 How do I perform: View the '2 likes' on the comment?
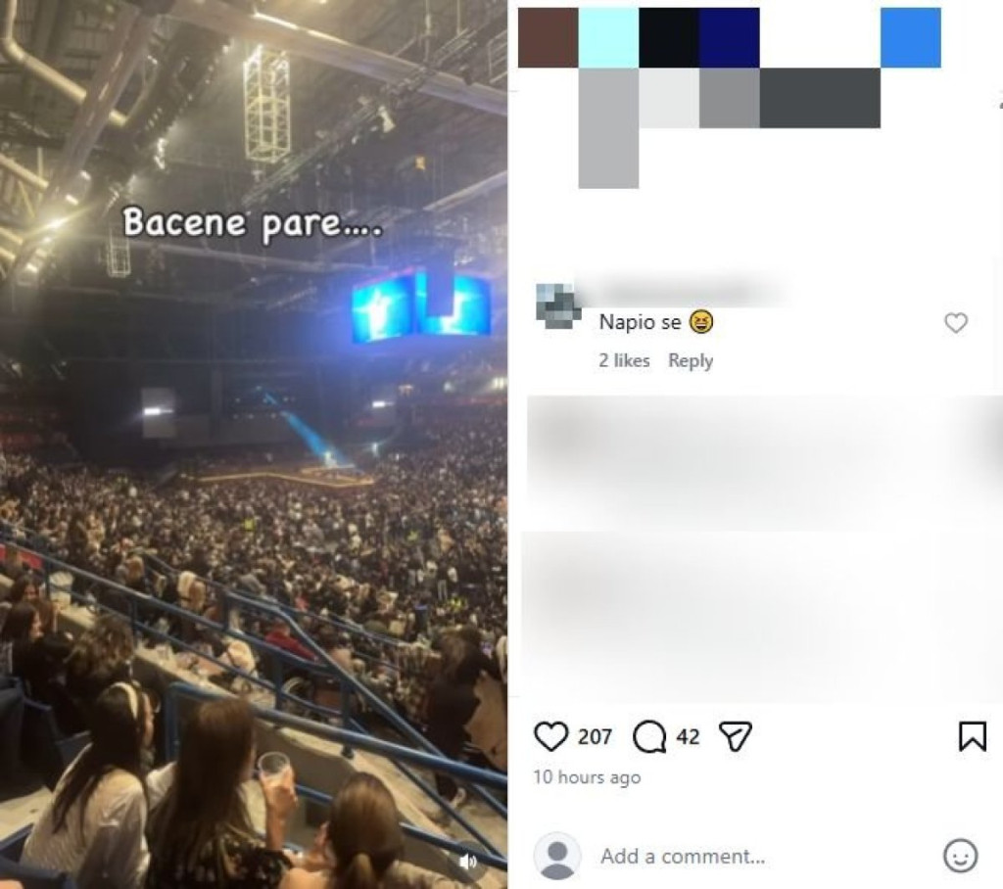624,360
